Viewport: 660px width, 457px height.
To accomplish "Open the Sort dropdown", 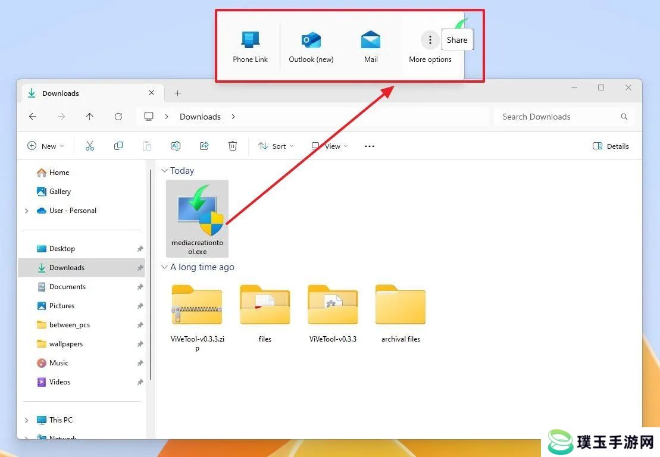I will click(276, 146).
